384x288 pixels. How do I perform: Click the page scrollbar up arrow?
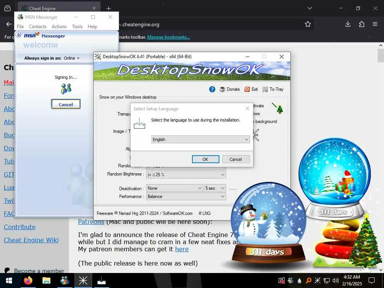pyautogui.click(x=381, y=45)
